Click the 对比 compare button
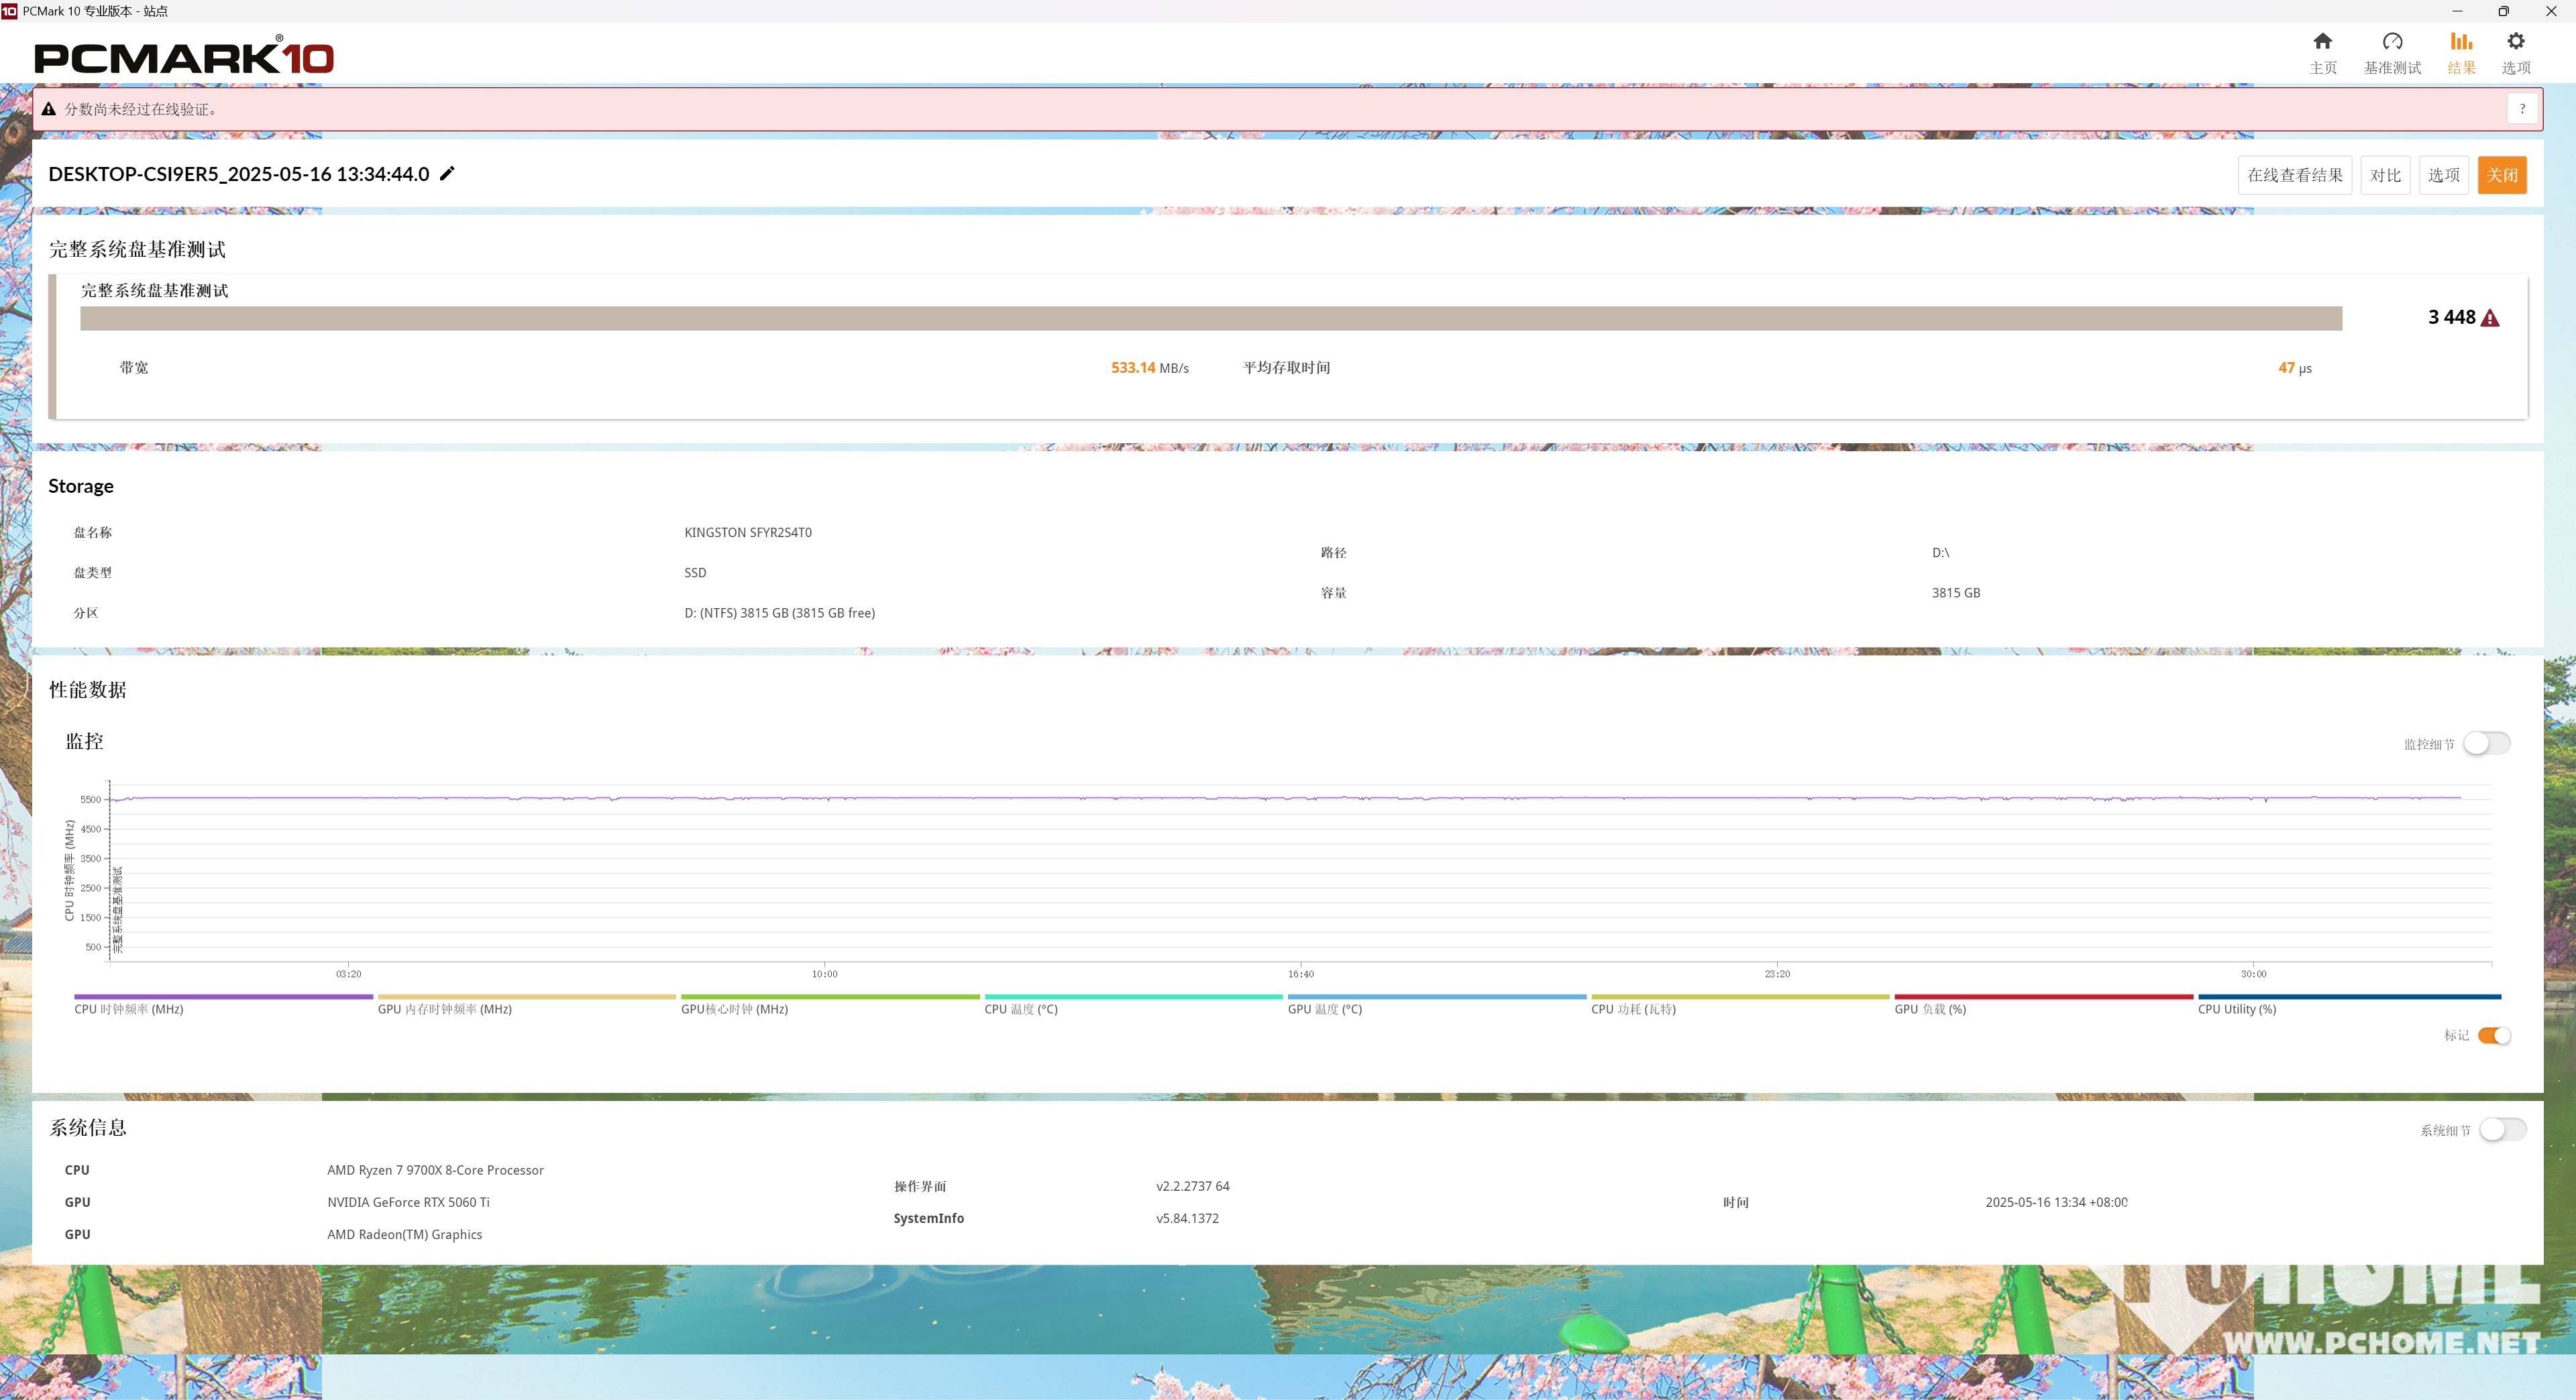2576x1400 pixels. (2385, 175)
